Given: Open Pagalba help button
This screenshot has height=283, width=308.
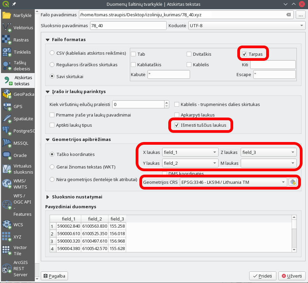Looking at the screenshot, I should tap(54, 276).
